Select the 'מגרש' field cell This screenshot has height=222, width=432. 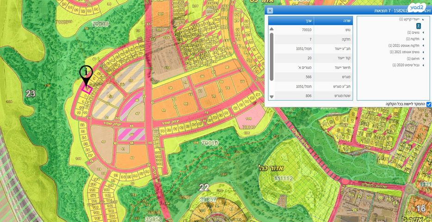(x=333, y=77)
